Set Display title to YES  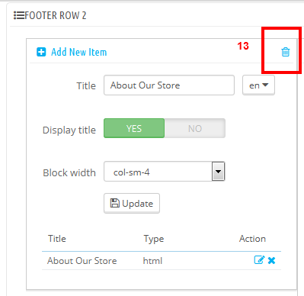click(x=134, y=128)
